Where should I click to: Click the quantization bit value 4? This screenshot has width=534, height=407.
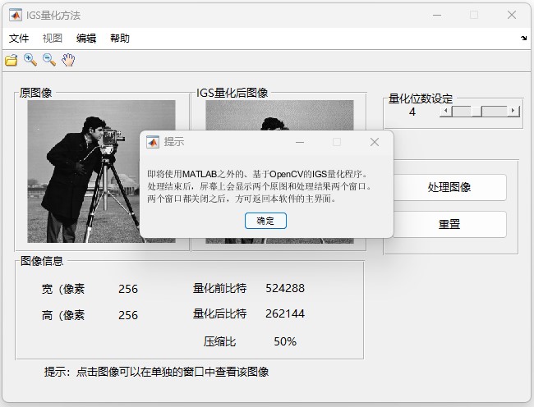[x=412, y=112]
